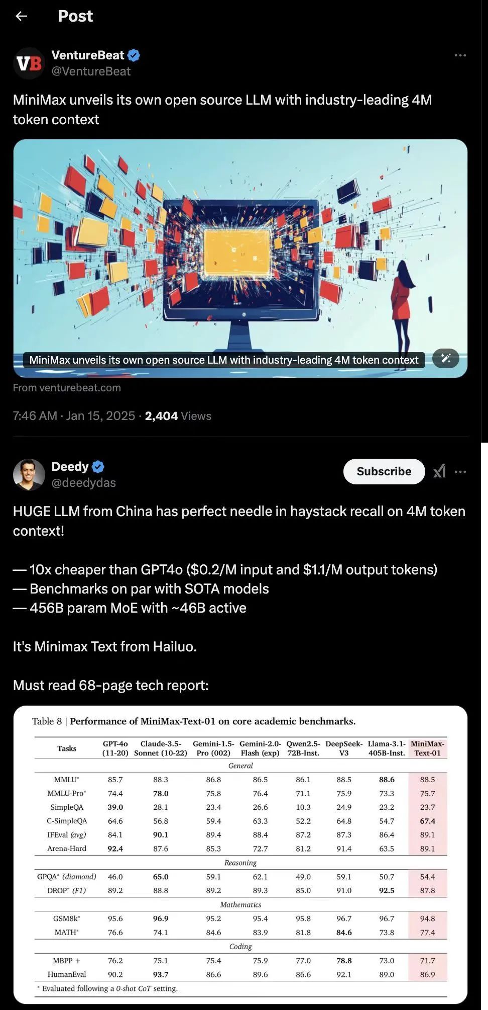Click the Deedy display name
The width and height of the screenshot is (488, 1010).
(70, 467)
